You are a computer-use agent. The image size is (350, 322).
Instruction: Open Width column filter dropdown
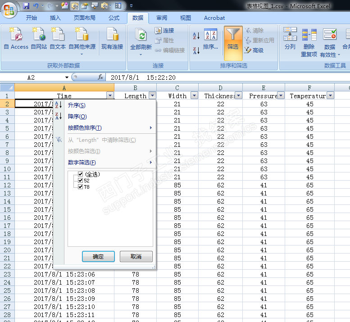coord(195,96)
